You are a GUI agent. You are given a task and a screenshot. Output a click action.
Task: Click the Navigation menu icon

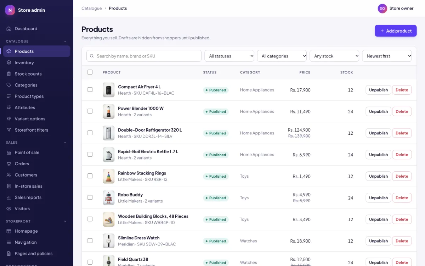[x=9, y=243]
